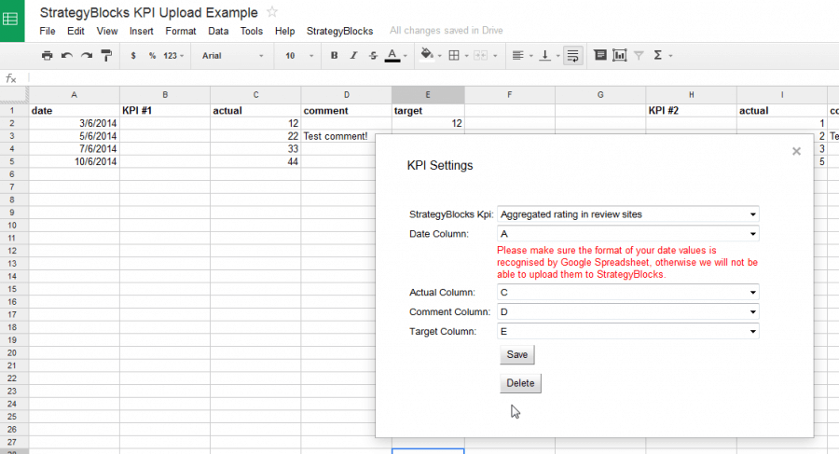
Task: Click the Save button in KPI Settings
Action: [x=516, y=354]
